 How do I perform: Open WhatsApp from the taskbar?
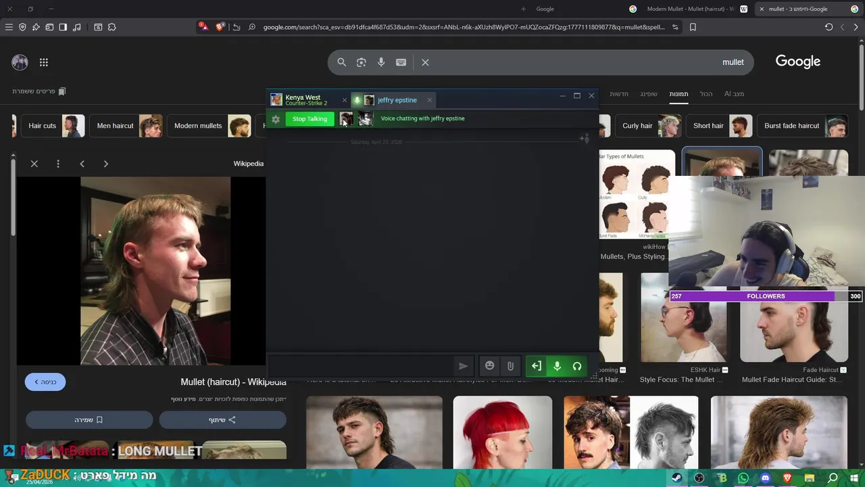click(743, 478)
